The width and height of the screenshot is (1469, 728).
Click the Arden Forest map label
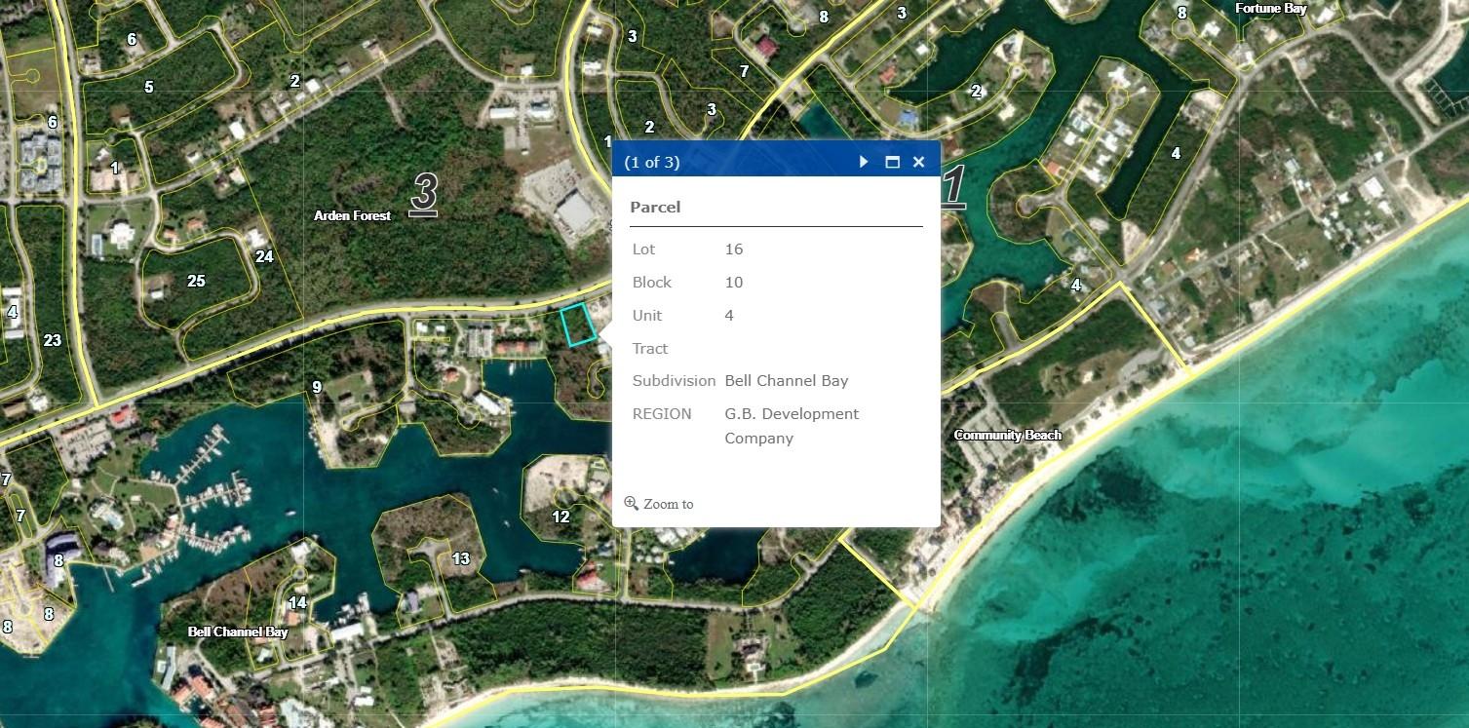[352, 215]
